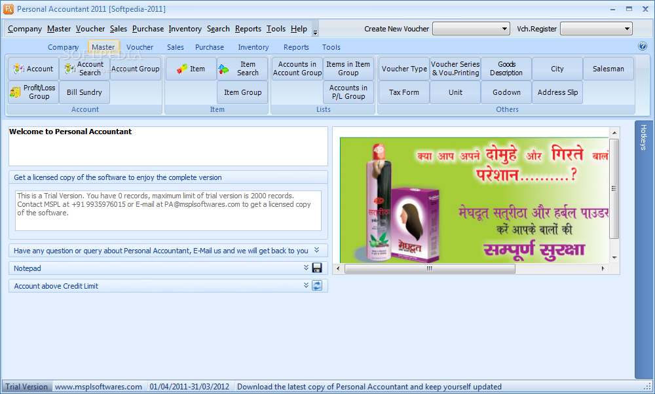
Task: Click the Trial Version status bar label
Action: (x=27, y=387)
